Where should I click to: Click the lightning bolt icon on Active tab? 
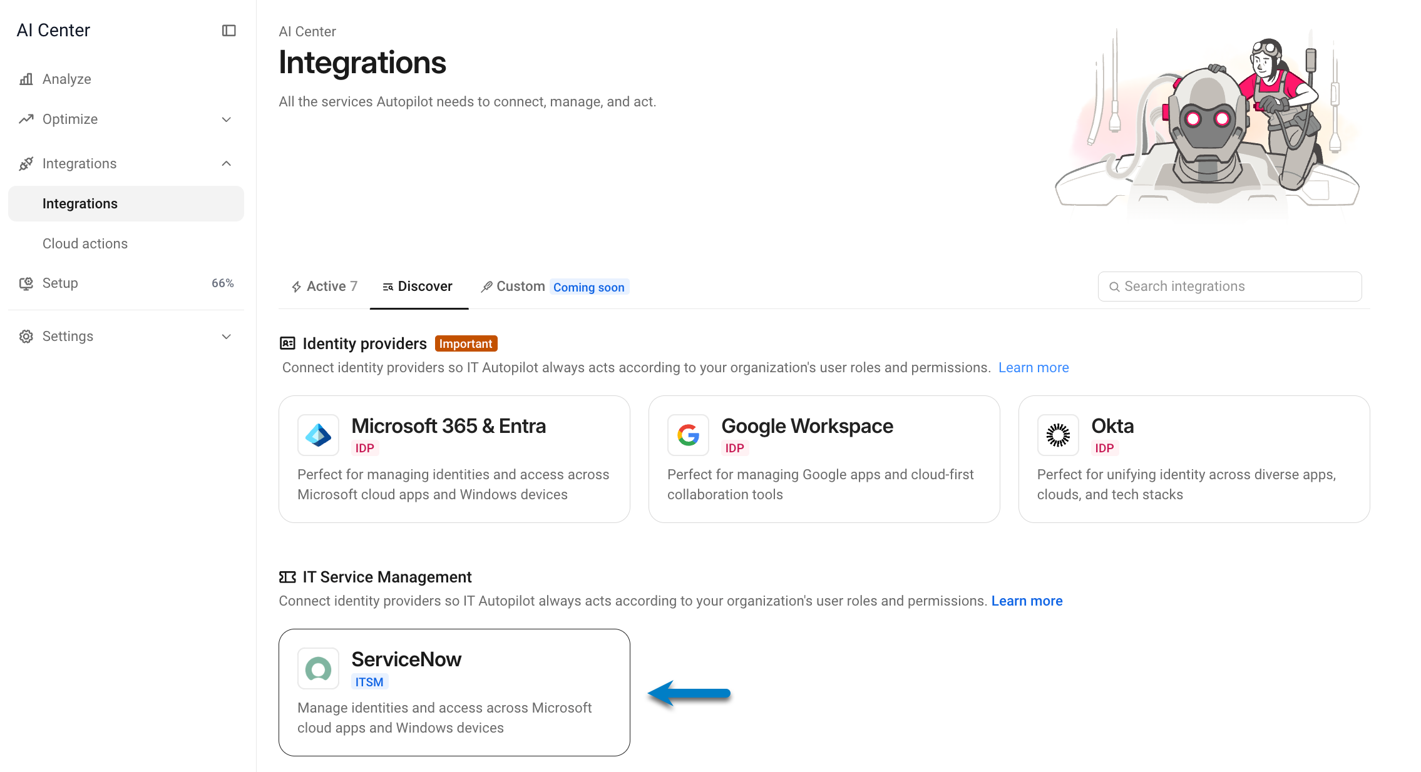tap(297, 287)
